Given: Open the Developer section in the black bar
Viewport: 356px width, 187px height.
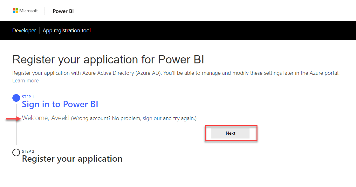Looking at the screenshot, I should [x=24, y=30].
